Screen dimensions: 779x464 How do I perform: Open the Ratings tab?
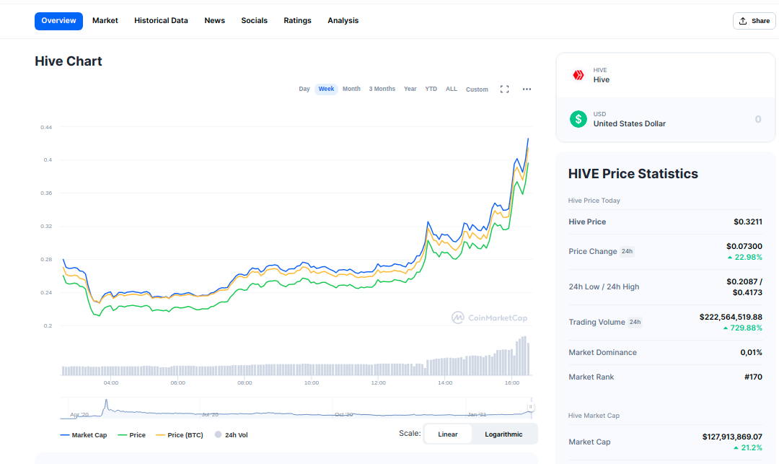298,21
